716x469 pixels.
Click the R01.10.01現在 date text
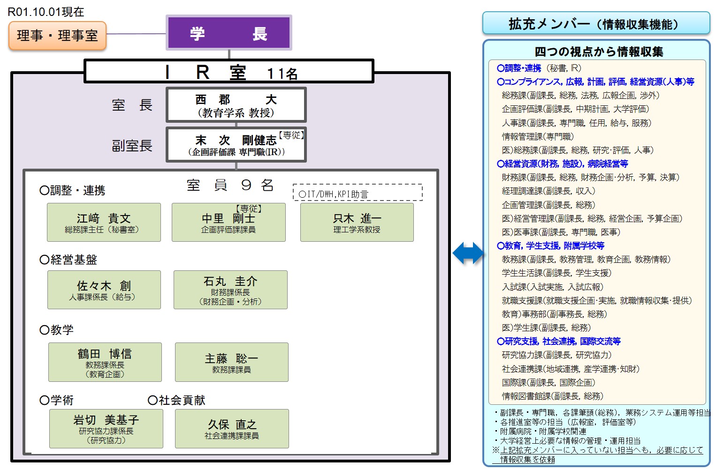pos(46,12)
